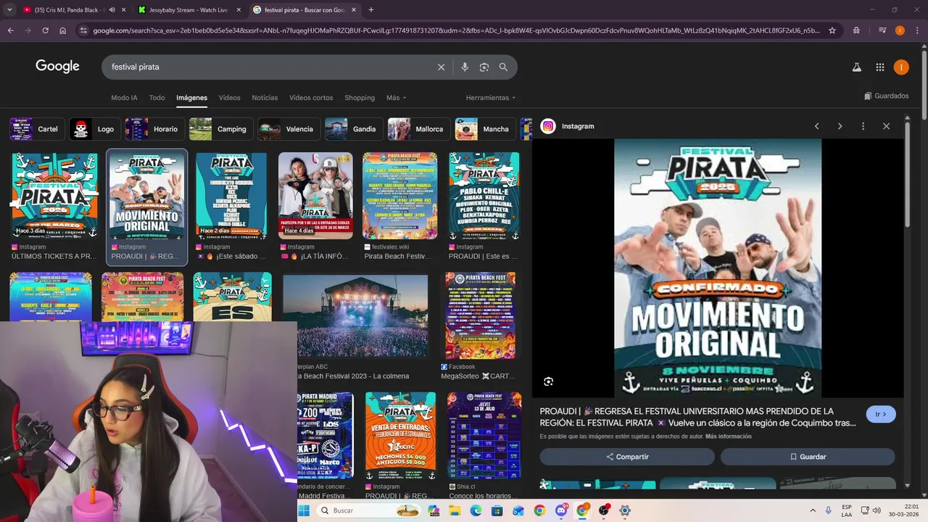Reload the current page
The width and height of the screenshot is (928, 522).
coord(45,30)
